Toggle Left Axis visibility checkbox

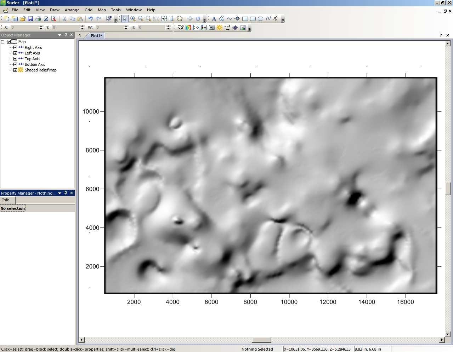(x=15, y=53)
